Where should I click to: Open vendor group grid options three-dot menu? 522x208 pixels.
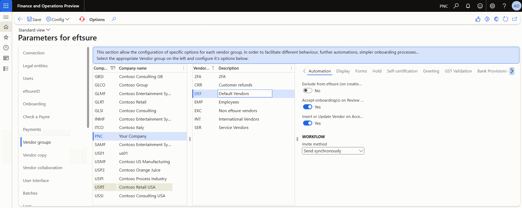(291, 68)
